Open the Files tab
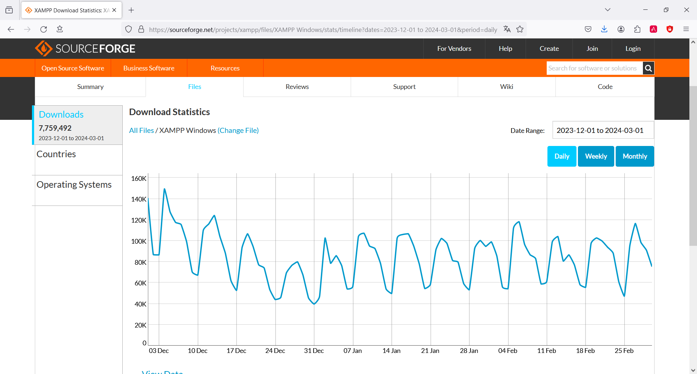Screen dimensions: 697x374 [195, 87]
